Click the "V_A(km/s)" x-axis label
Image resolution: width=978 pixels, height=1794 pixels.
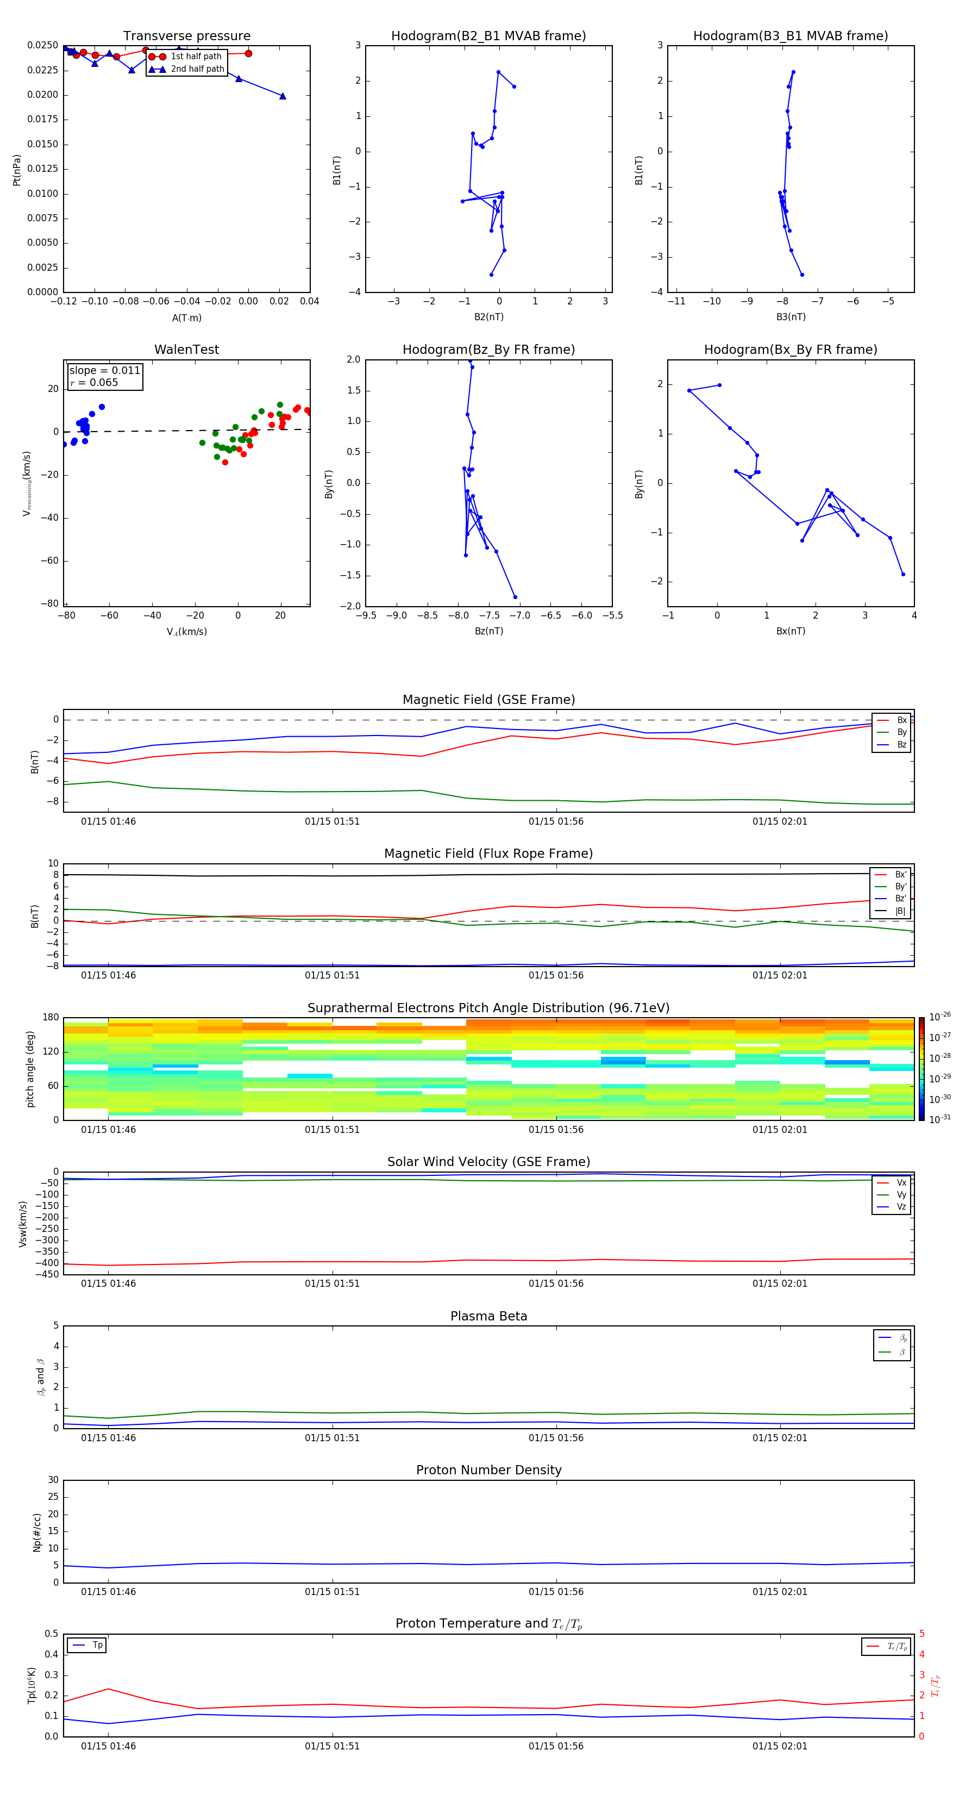click(x=186, y=632)
